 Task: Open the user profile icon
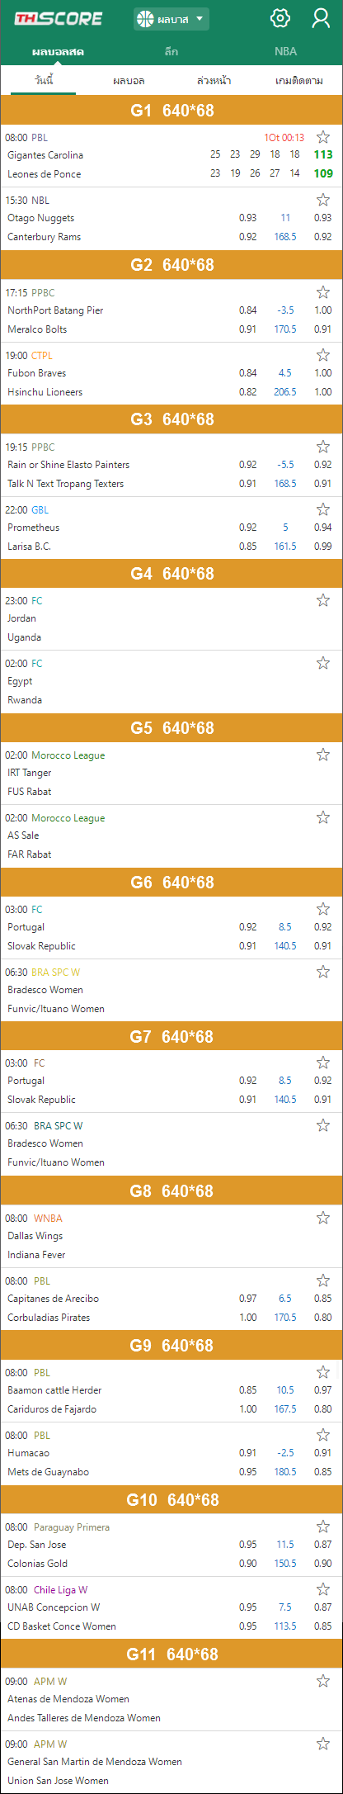click(x=321, y=18)
